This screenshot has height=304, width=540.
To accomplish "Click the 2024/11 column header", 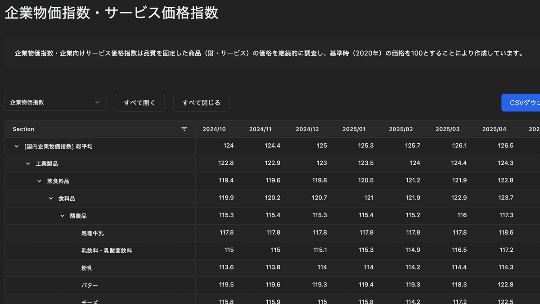I will (261, 129).
